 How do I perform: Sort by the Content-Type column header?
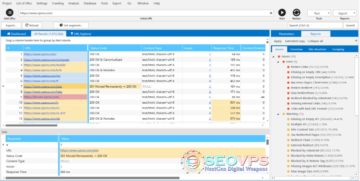[x=162, y=48]
